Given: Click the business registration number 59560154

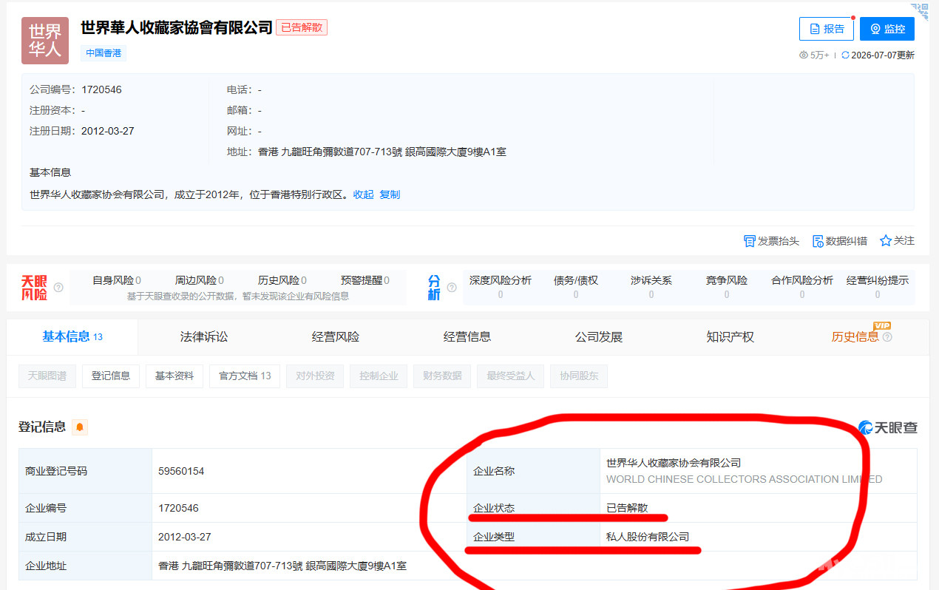Looking at the screenshot, I should 181,471.
